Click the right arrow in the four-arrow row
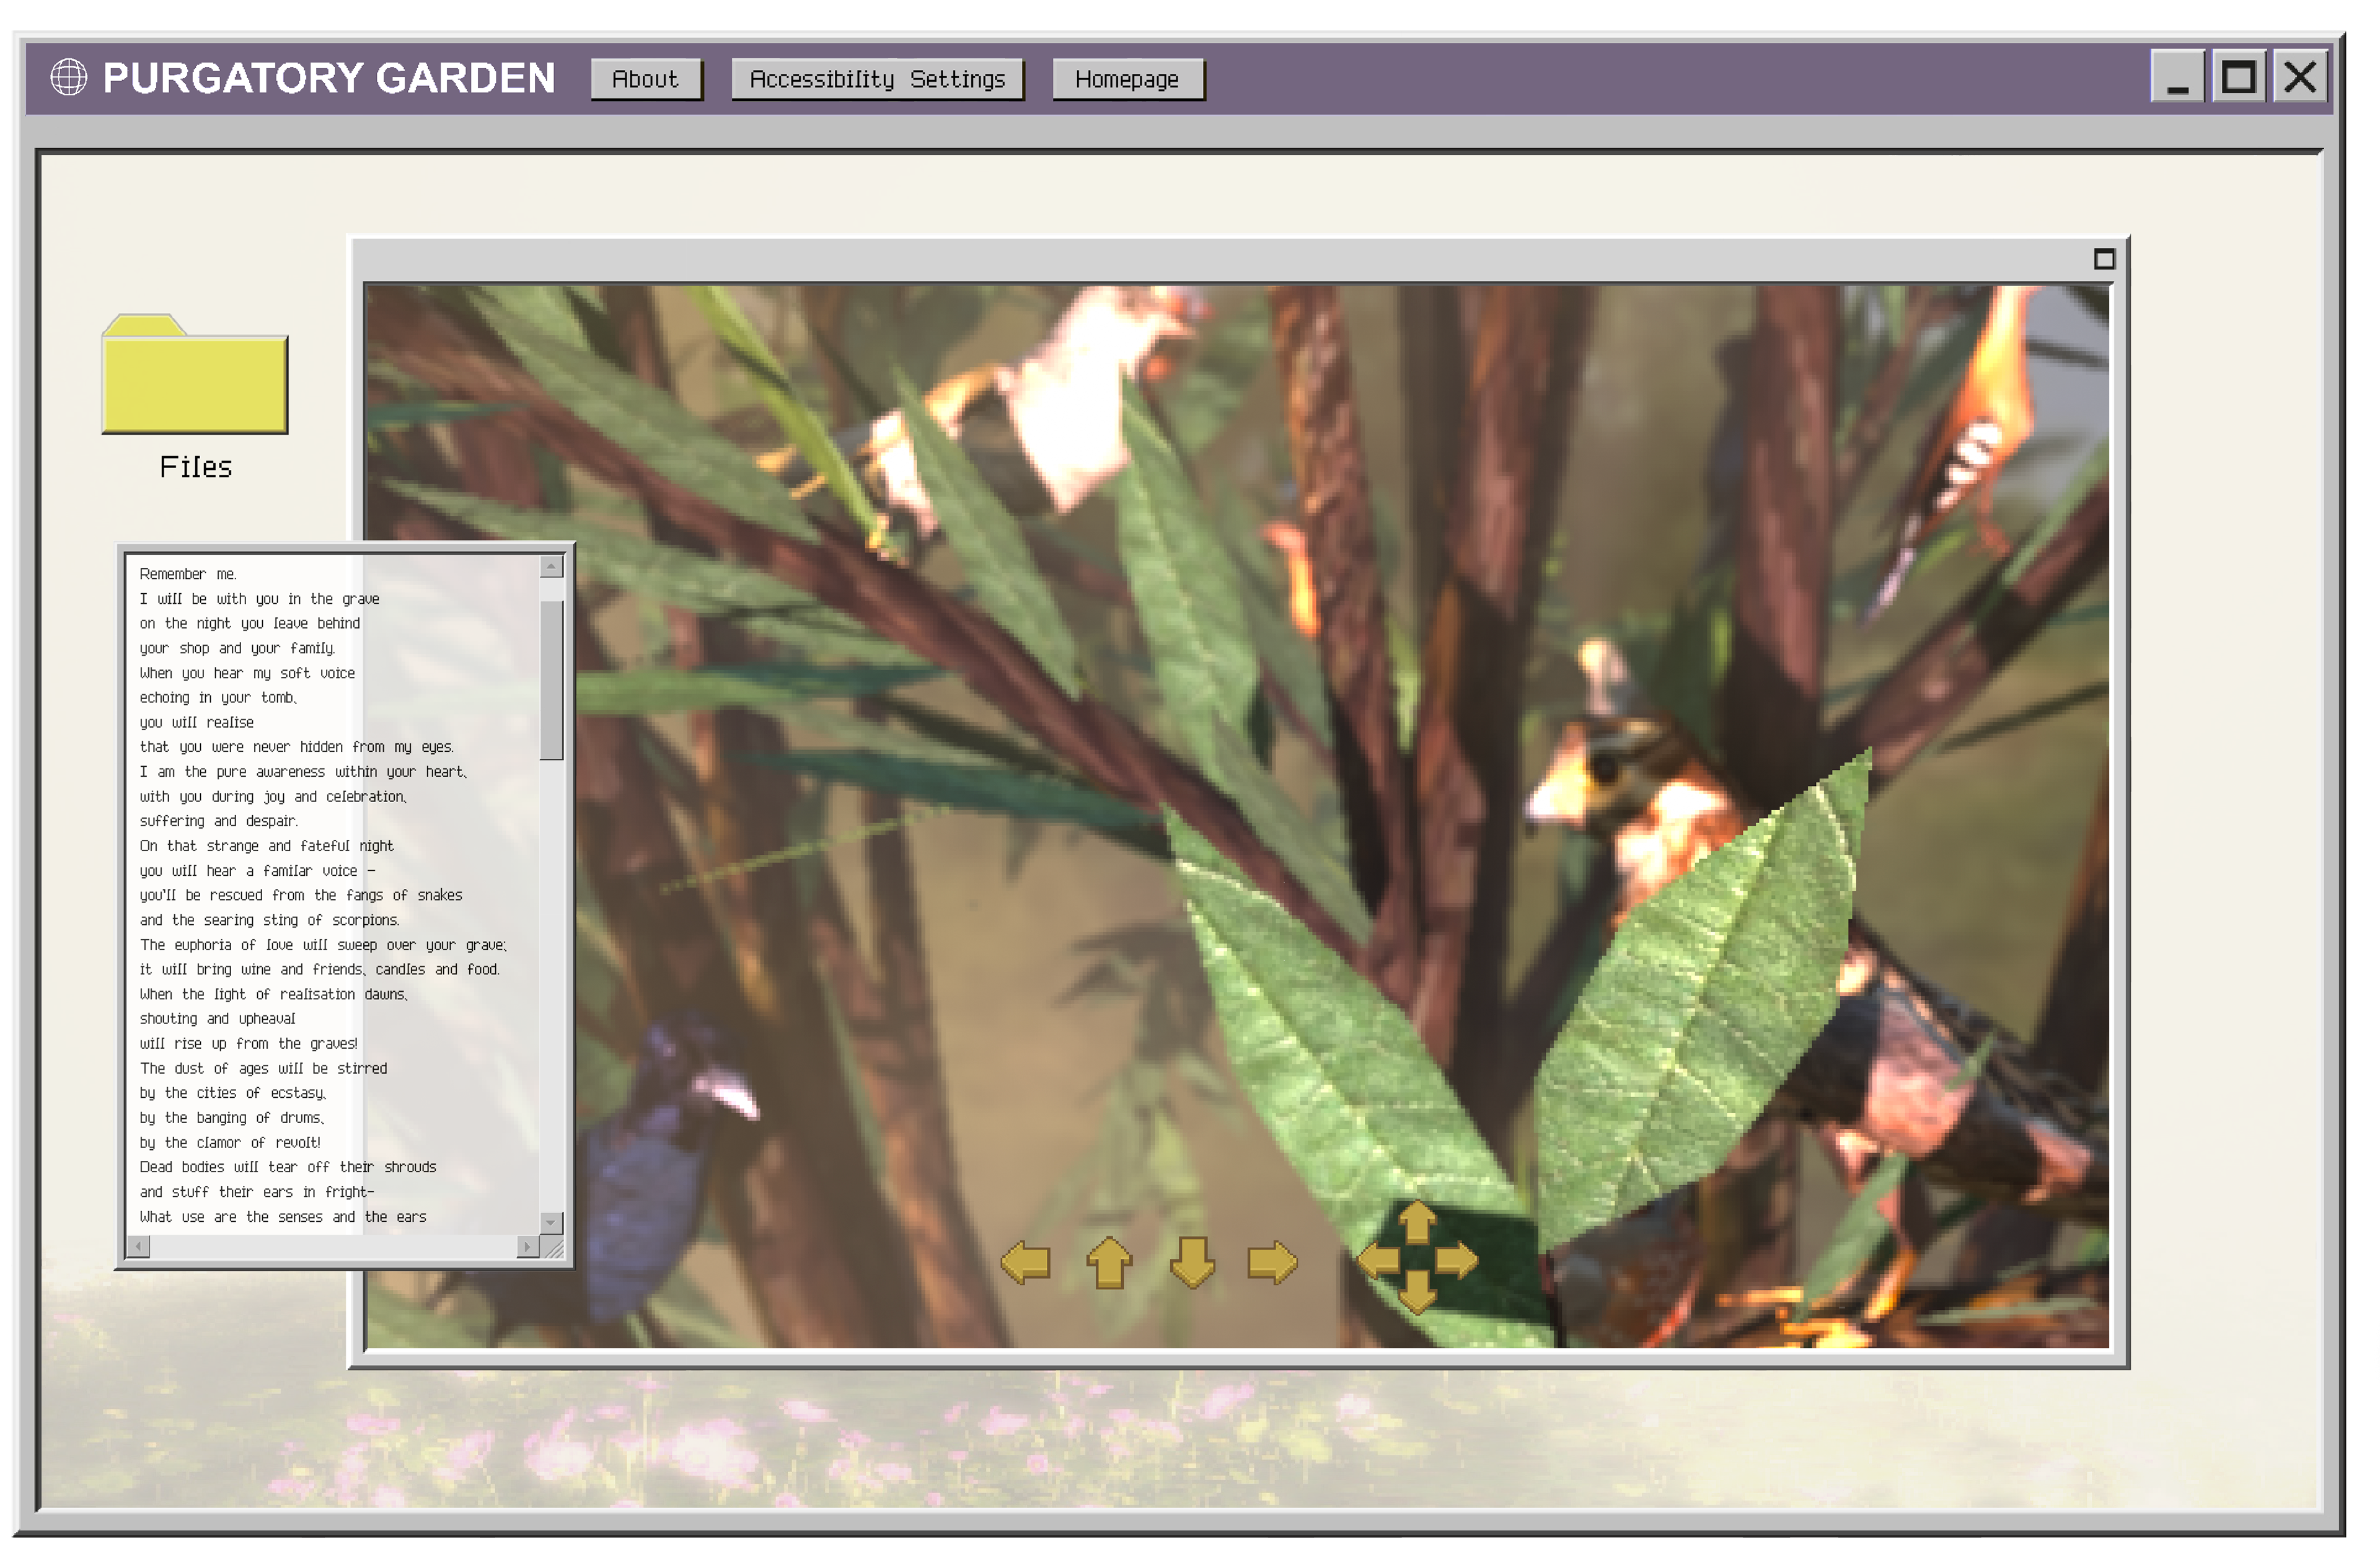The height and width of the screenshot is (1567, 2380). point(1272,1263)
